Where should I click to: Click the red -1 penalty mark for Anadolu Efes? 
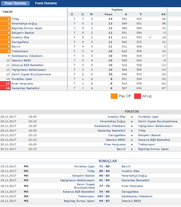click(149, 37)
